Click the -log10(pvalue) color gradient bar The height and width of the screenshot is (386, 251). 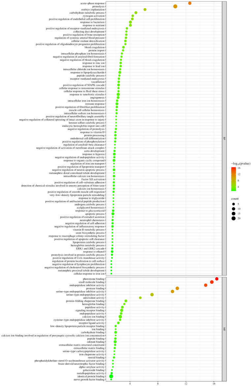(233, 179)
